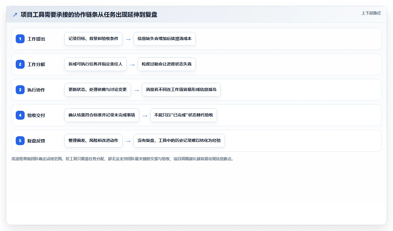Click the 没有复盘，工具中的历史记录难以转化为经验 box
This screenshot has height=231, width=393.
(179, 141)
